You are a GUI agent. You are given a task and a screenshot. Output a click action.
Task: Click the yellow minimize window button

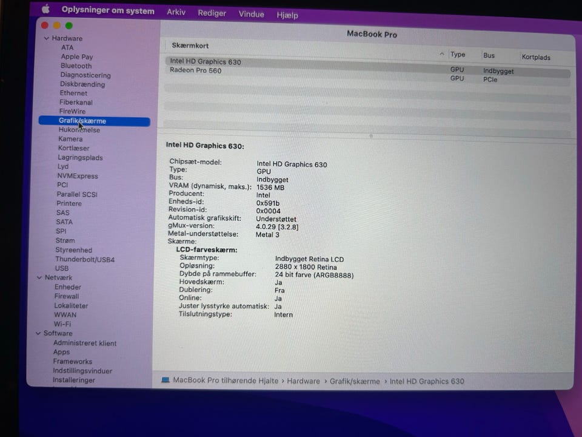point(57,25)
